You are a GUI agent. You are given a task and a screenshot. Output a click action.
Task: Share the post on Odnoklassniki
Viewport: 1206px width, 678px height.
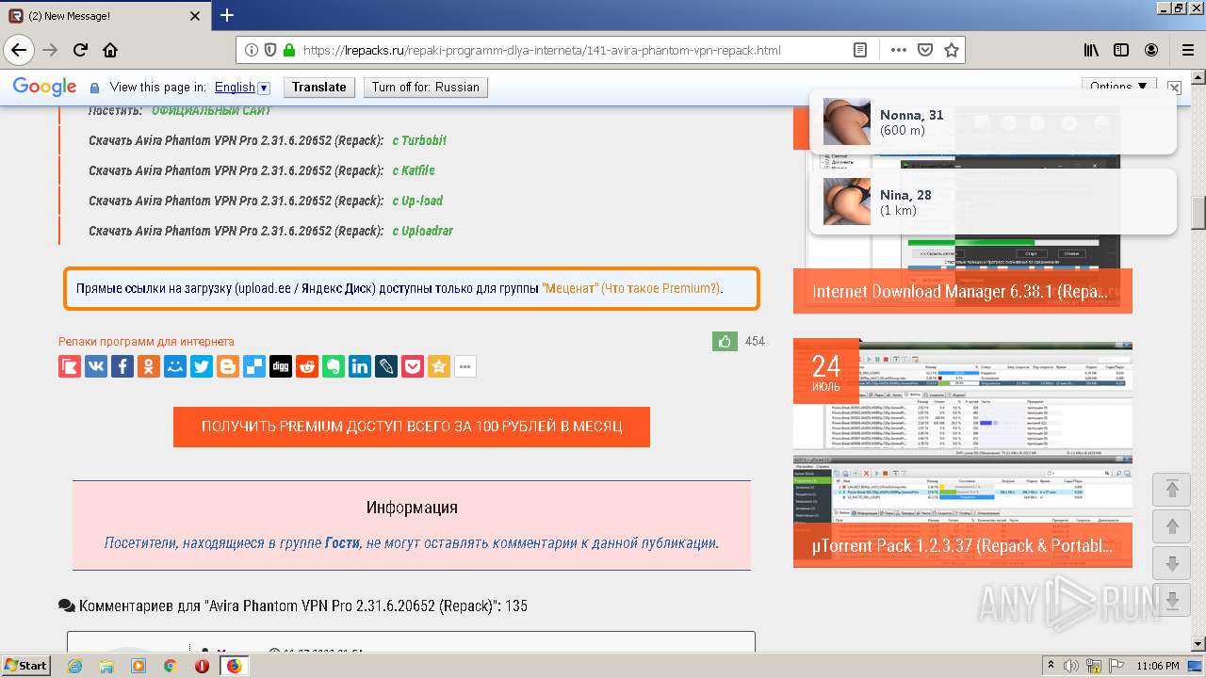click(149, 366)
